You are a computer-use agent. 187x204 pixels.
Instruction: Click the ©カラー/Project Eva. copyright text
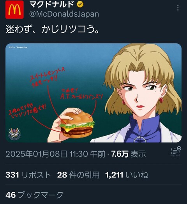tap(18, 48)
